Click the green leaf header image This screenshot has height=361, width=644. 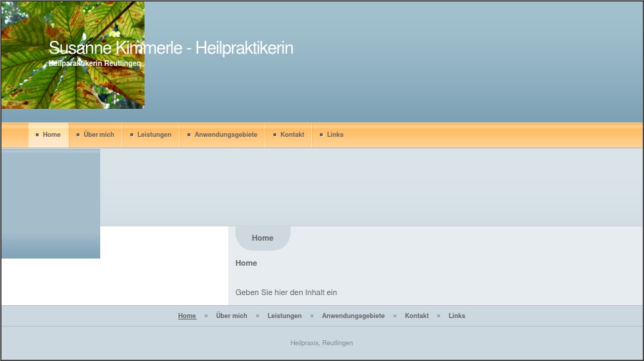point(72,86)
